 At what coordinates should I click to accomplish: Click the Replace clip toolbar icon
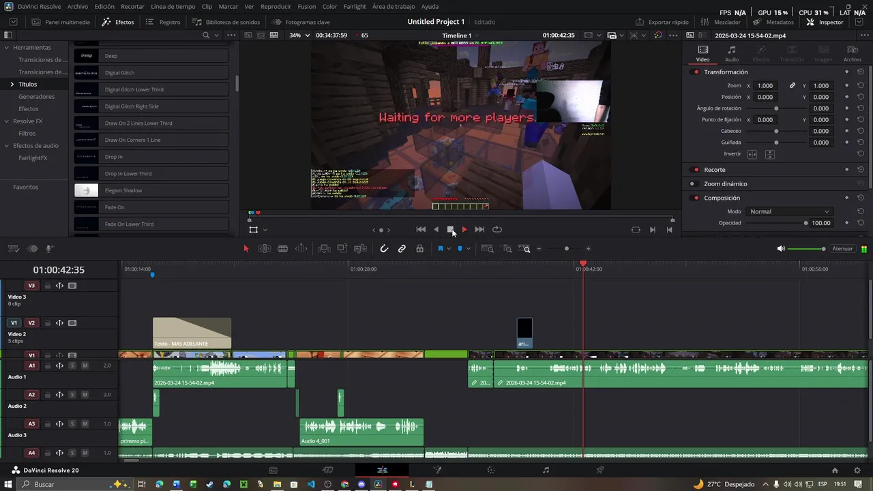pyautogui.click(x=359, y=249)
